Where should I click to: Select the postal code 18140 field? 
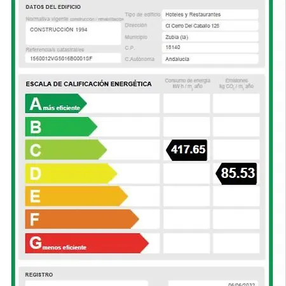(x=210, y=48)
